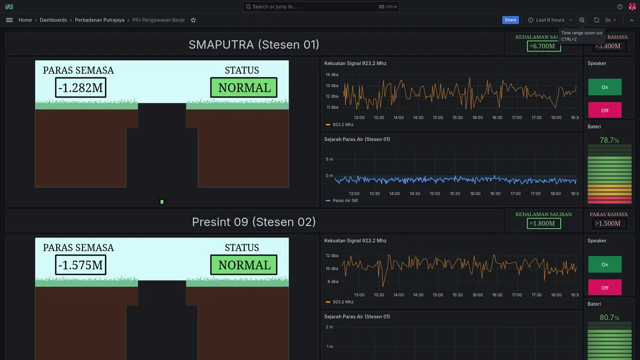The image size is (640, 360).
Task: Zoom out the time range
Action: [582, 20]
